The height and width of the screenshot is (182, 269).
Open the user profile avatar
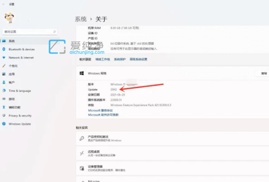pyautogui.click(x=9, y=18)
